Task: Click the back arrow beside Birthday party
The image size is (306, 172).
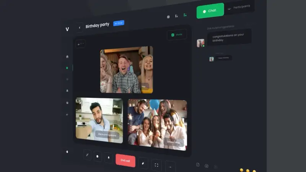Action: coord(80,27)
